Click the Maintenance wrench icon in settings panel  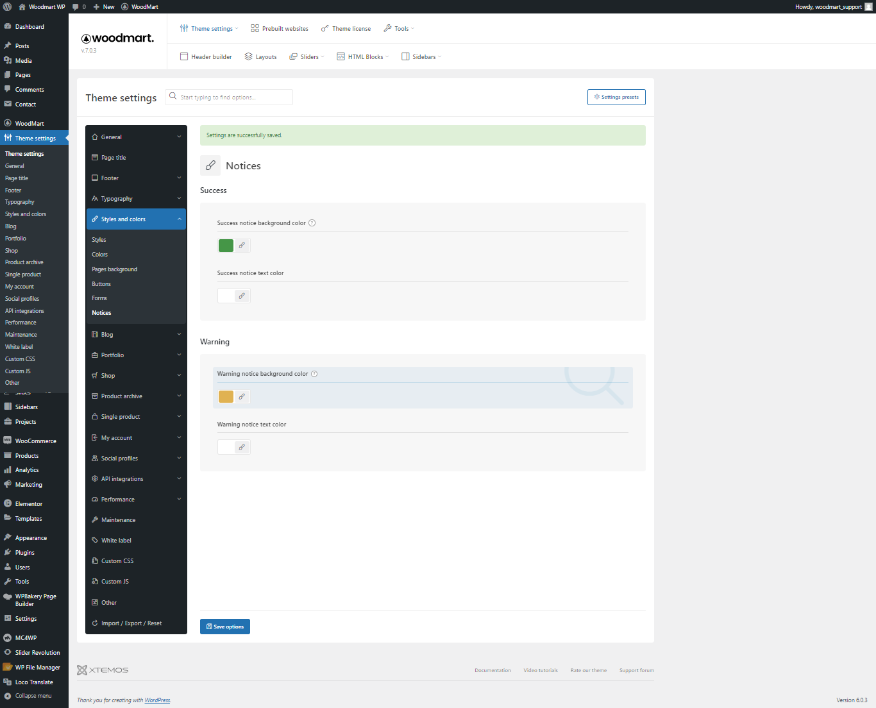click(x=95, y=519)
